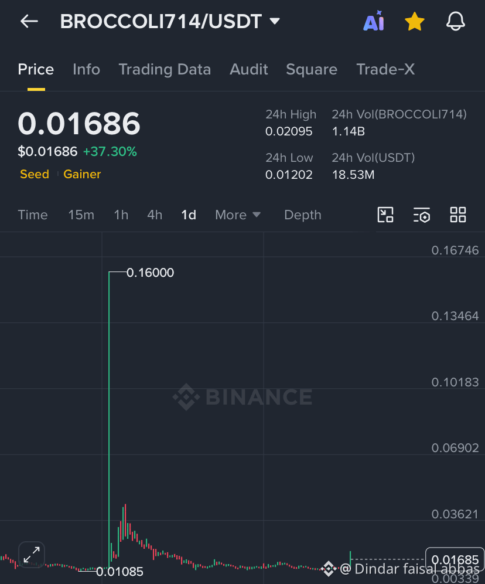Tap the 18.53M USDT volume value
The image size is (485, 584).
(353, 175)
